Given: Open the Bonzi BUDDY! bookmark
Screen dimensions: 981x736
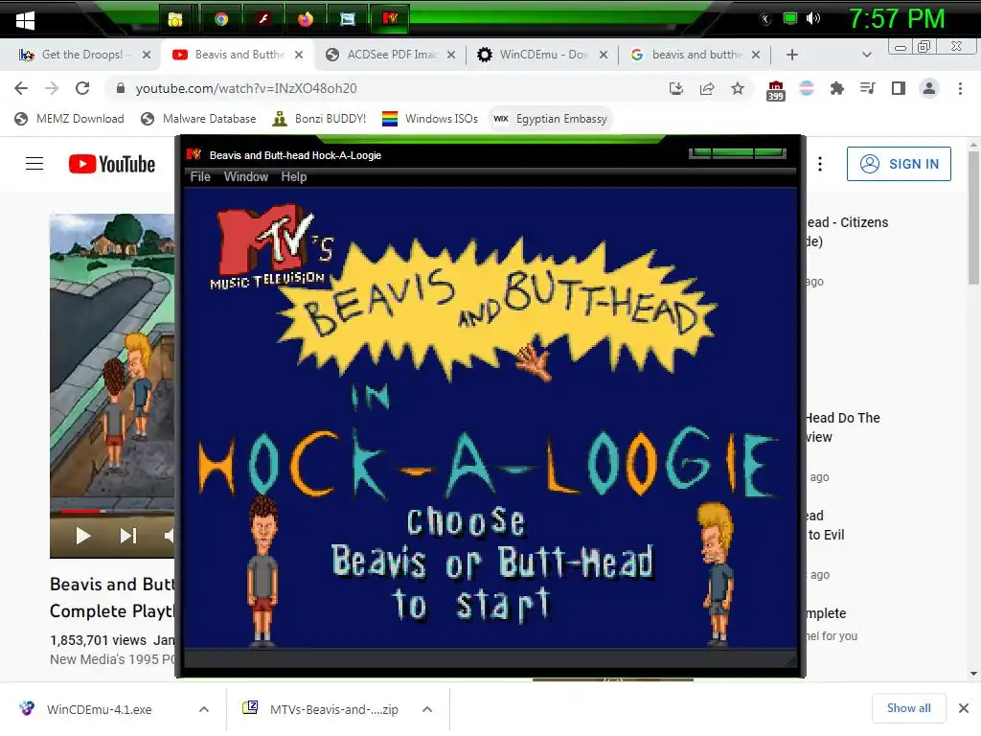Looking at the screenshot, I should 319,119.
